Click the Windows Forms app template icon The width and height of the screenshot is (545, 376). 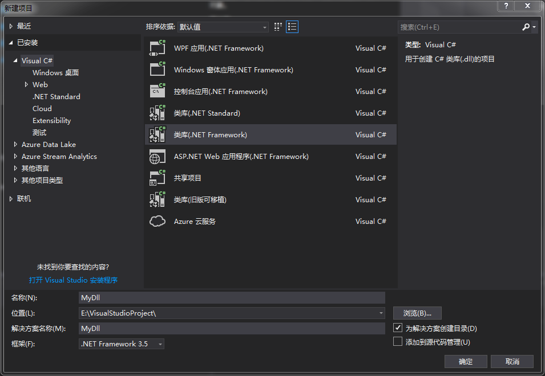[x=158, y=70]
